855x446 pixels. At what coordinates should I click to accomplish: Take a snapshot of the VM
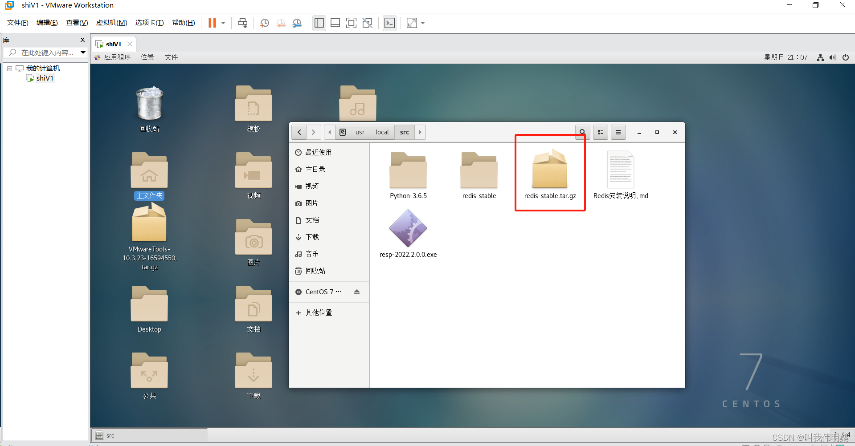pyautogui.click(x=265, y=23)
